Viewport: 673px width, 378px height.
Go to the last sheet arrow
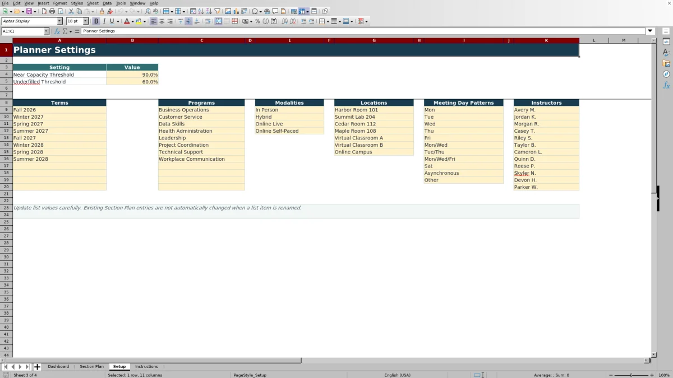point(27,367)
